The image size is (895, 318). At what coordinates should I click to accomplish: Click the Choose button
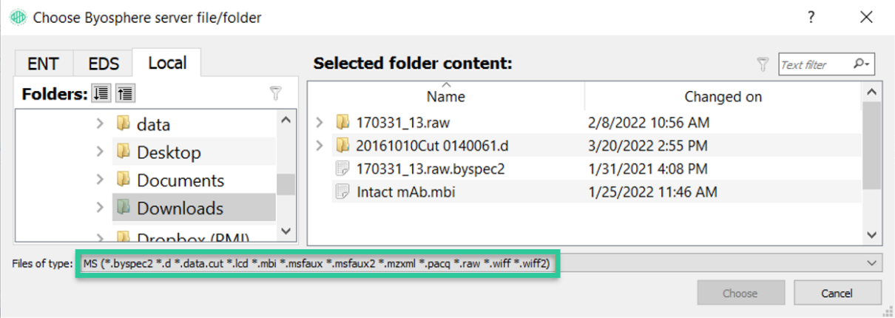tap(740, 293)
